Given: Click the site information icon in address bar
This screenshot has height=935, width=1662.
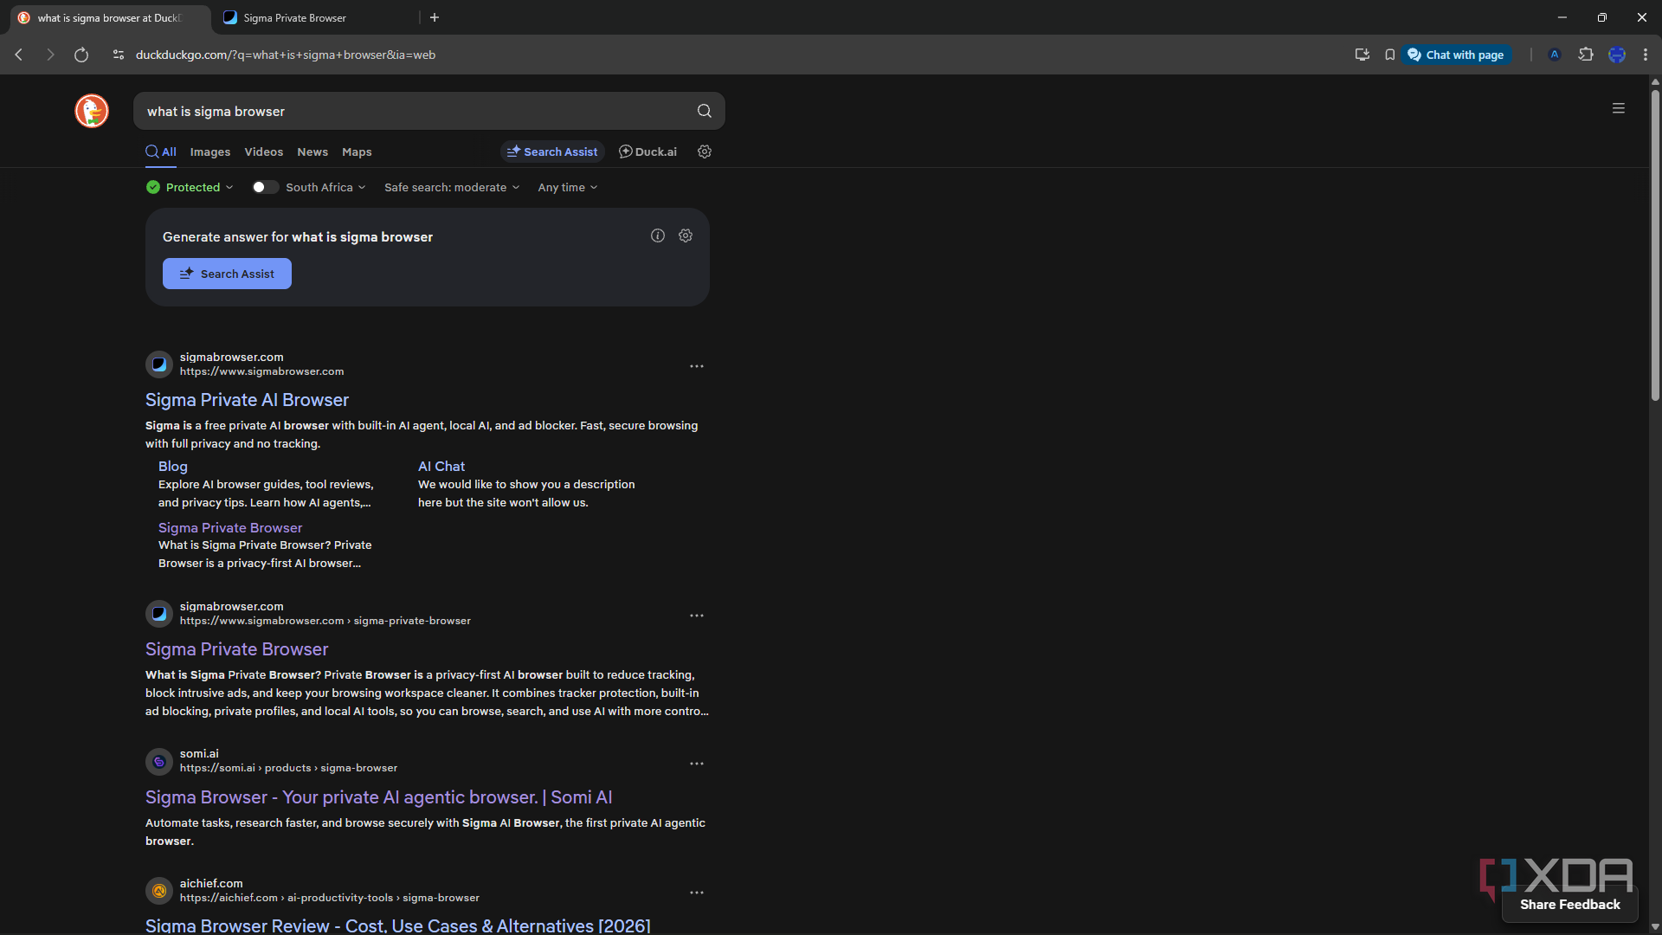Looking at the screenshot, I should [x=119, y=55].
